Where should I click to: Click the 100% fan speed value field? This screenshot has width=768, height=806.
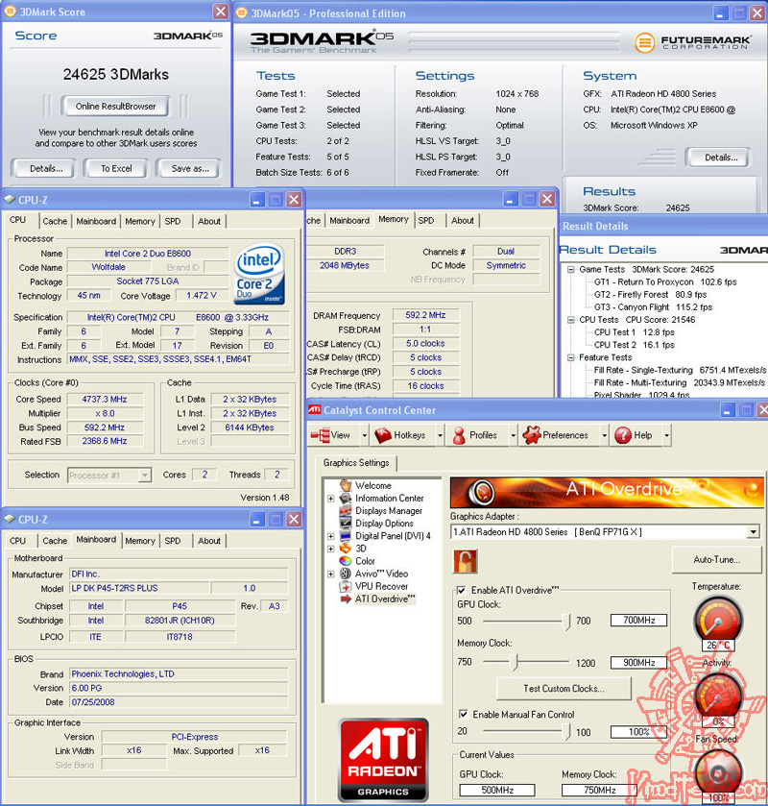[638, 731]
